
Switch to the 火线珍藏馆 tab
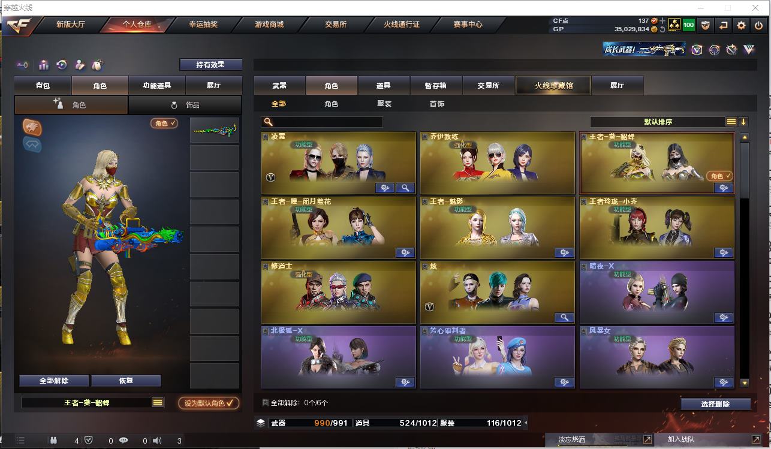[553, 86]
